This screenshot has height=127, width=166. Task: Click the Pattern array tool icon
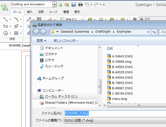click(x=39, y=19)
